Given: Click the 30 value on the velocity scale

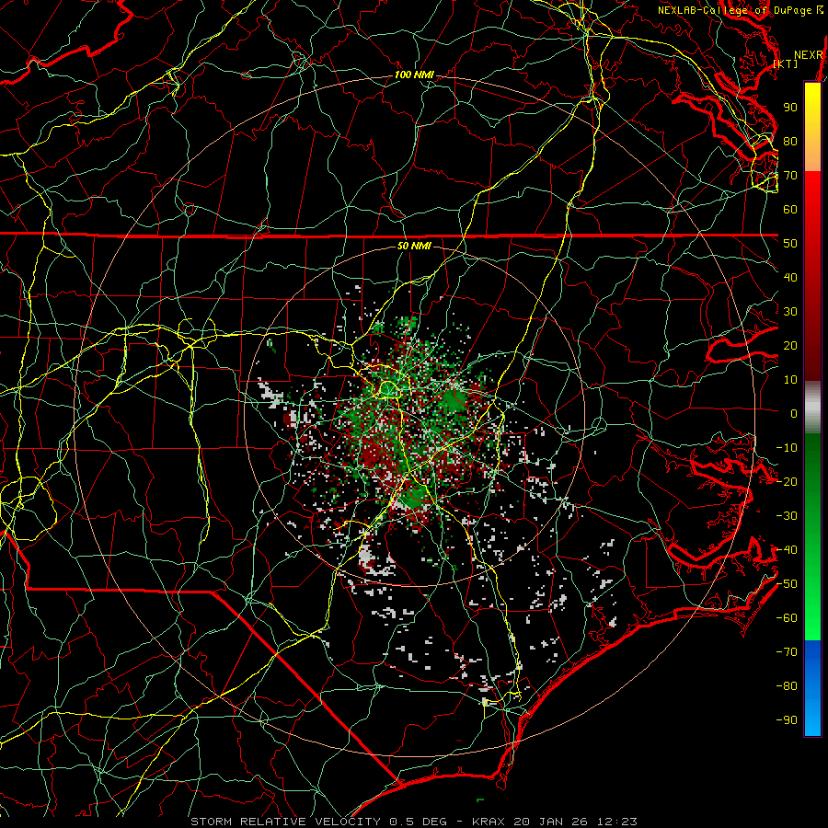Looking at the screenshot, I should [790, 312].
